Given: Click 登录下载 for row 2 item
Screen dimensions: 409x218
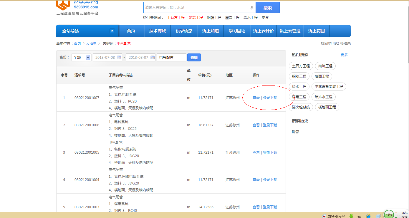Looking at the screenshot, I should tap(270, 125).
